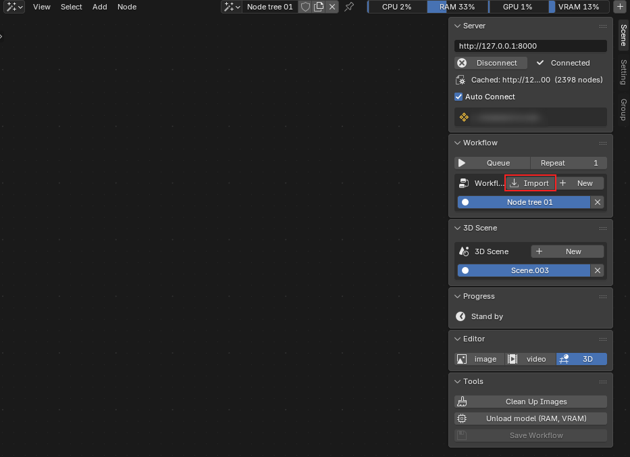Uncheck Auto Connect checkbox
Image resolution: width=630 pixels, height=457 pixels.
[458, 97]
